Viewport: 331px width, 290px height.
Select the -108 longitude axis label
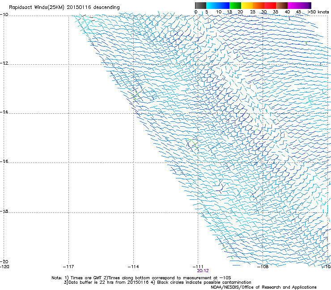pos(263,267)
